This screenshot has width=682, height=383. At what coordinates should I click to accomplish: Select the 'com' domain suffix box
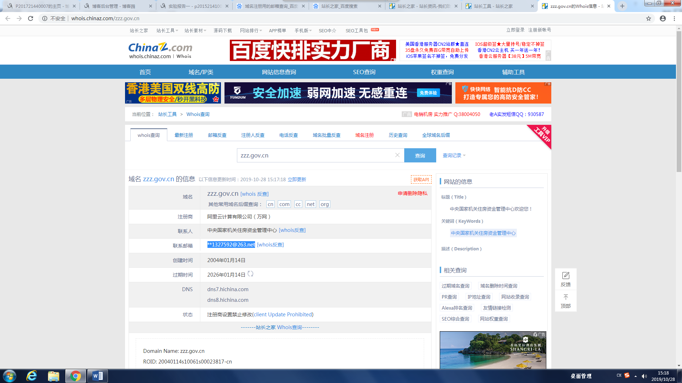(x=284, y=204)
